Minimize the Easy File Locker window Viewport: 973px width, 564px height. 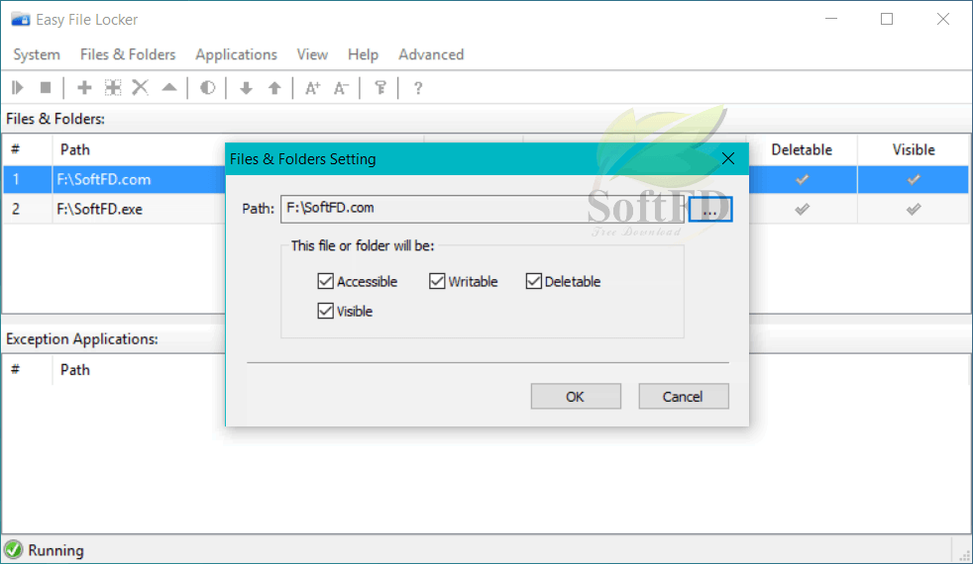[x=831, y=19]
